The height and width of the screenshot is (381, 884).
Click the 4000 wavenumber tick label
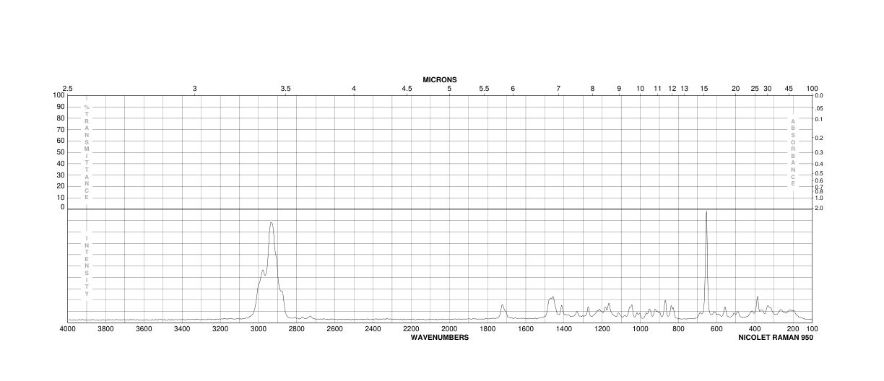click(x=67, y=329)
